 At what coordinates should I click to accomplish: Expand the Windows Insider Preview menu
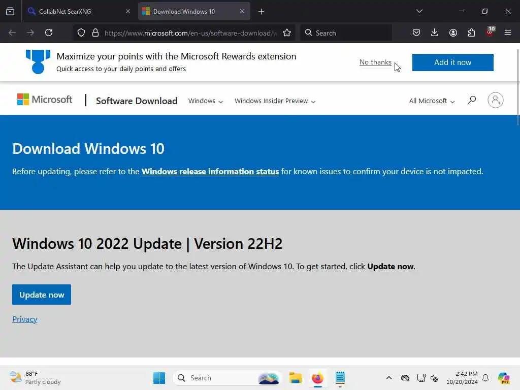pos(275,101)
